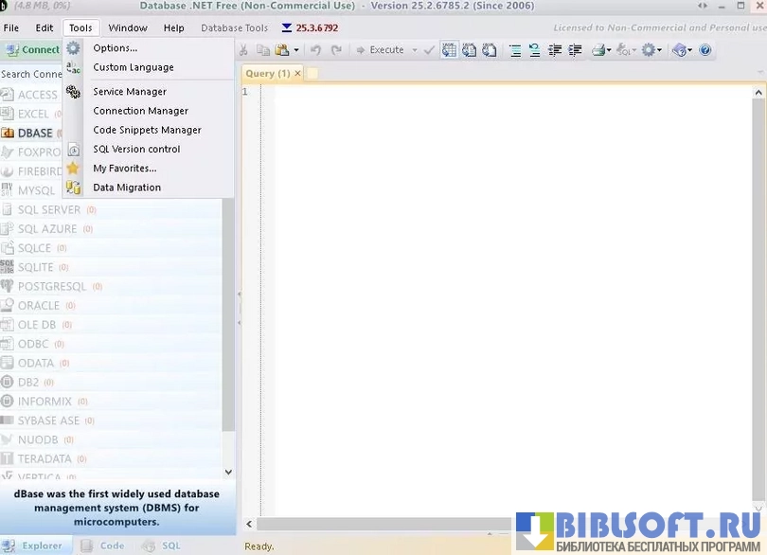Click the Print icon in toolbar
Screen dimensions: 767x555
pyautogui.click(x=599, y=50)
